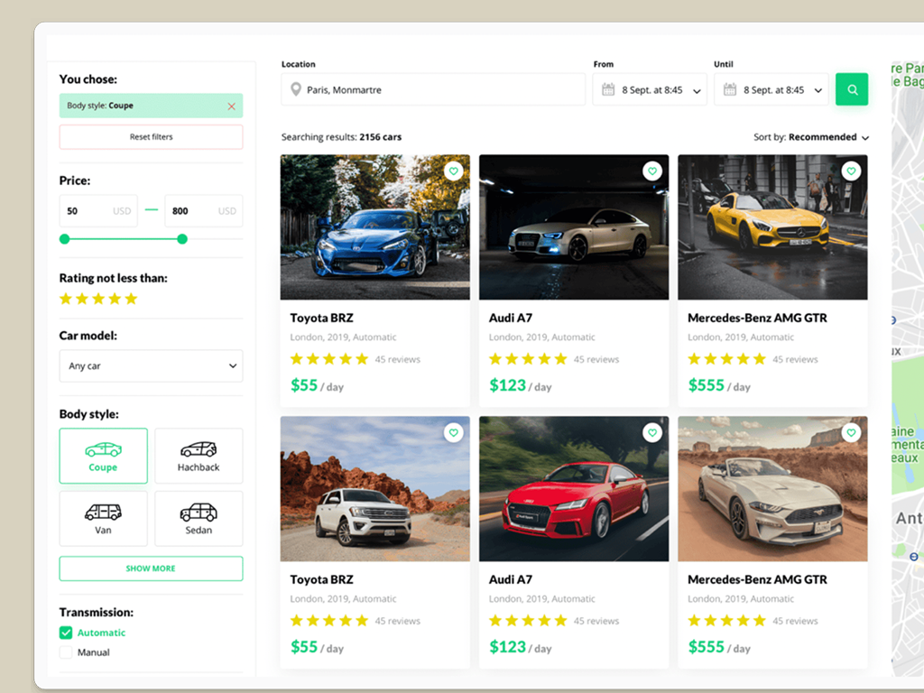Select the Hachback body style

(199, 456)
